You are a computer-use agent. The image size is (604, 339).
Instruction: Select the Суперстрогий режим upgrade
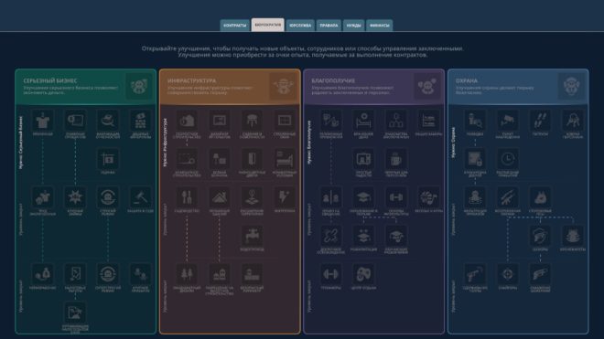click(x=108, y=274)
